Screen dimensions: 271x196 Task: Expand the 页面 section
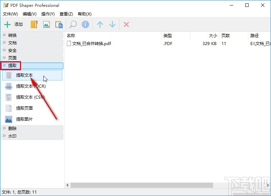pyautogui.click(x=32, y=58)
